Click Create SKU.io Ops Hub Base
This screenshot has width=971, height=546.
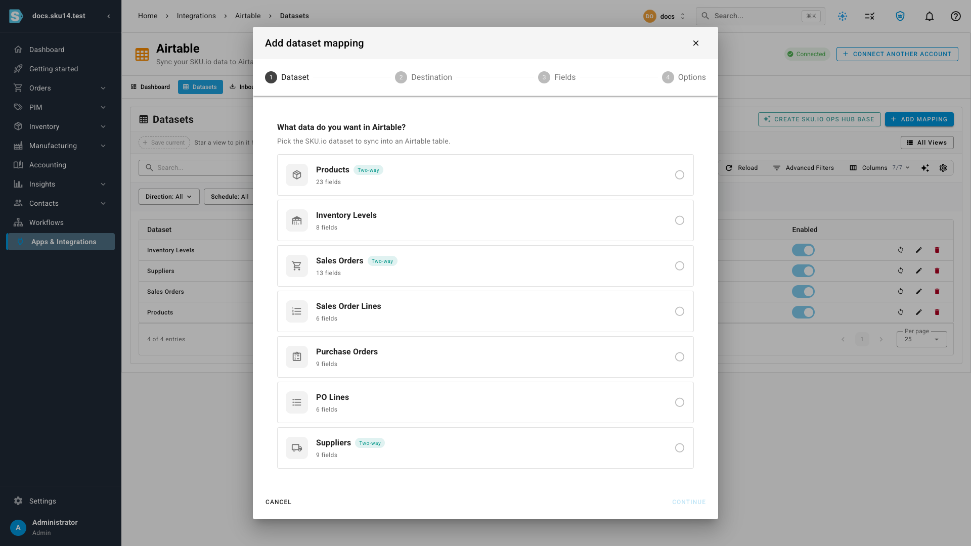tap(819, 119)
